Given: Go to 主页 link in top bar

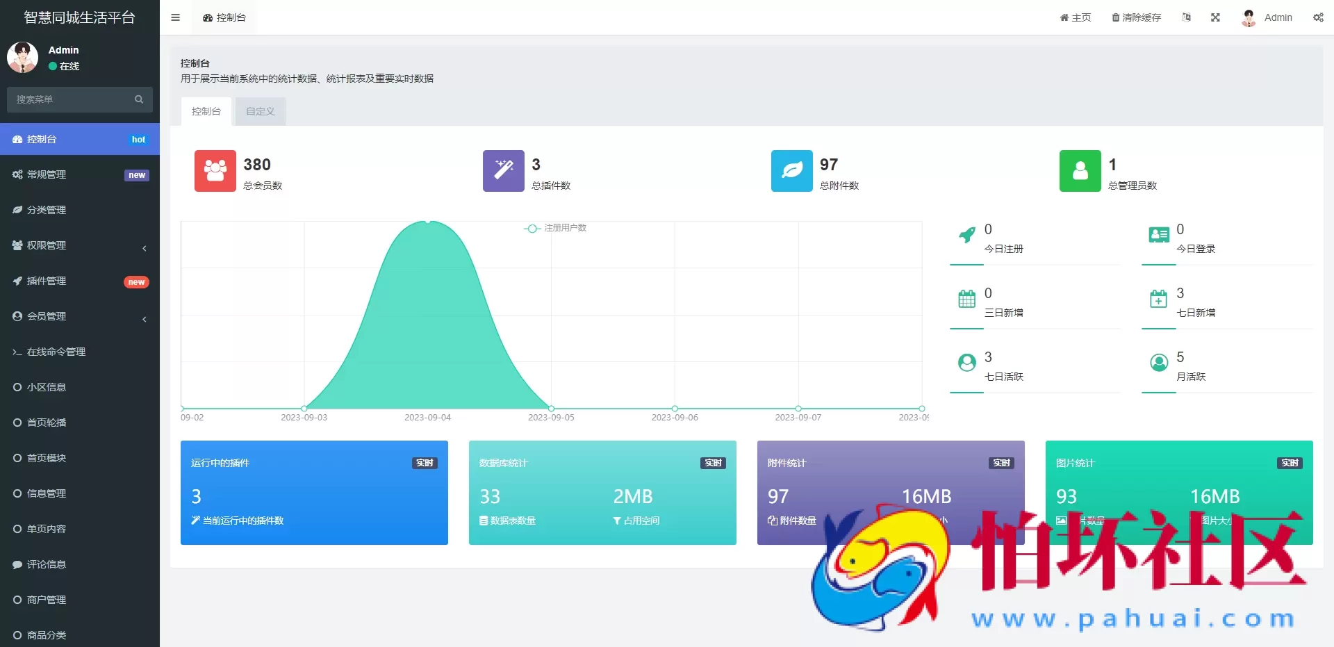Looking at the screenshot, I should tap(1075, 17).
